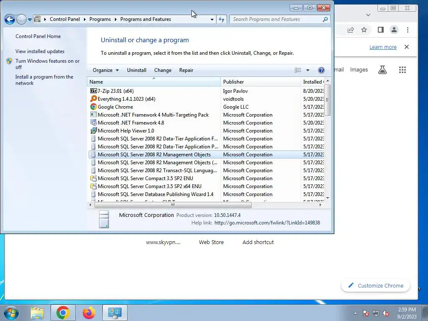The image size is (428, 321).
Task: Click the change view icon
Action: [298, 70]
